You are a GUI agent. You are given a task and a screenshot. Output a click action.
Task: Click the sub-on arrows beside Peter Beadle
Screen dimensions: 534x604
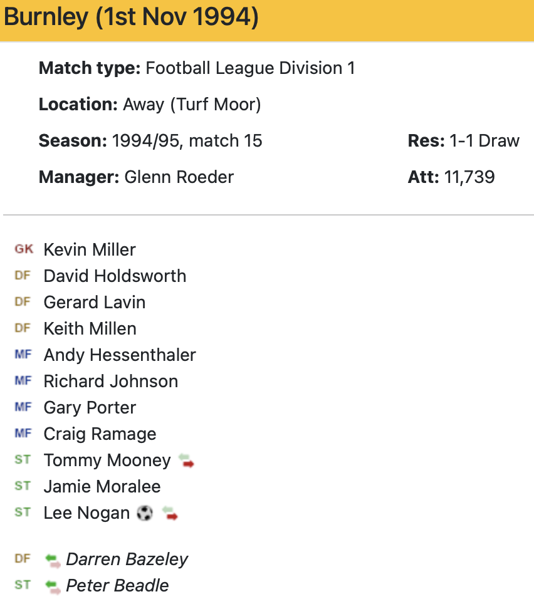tap(53, 586)
